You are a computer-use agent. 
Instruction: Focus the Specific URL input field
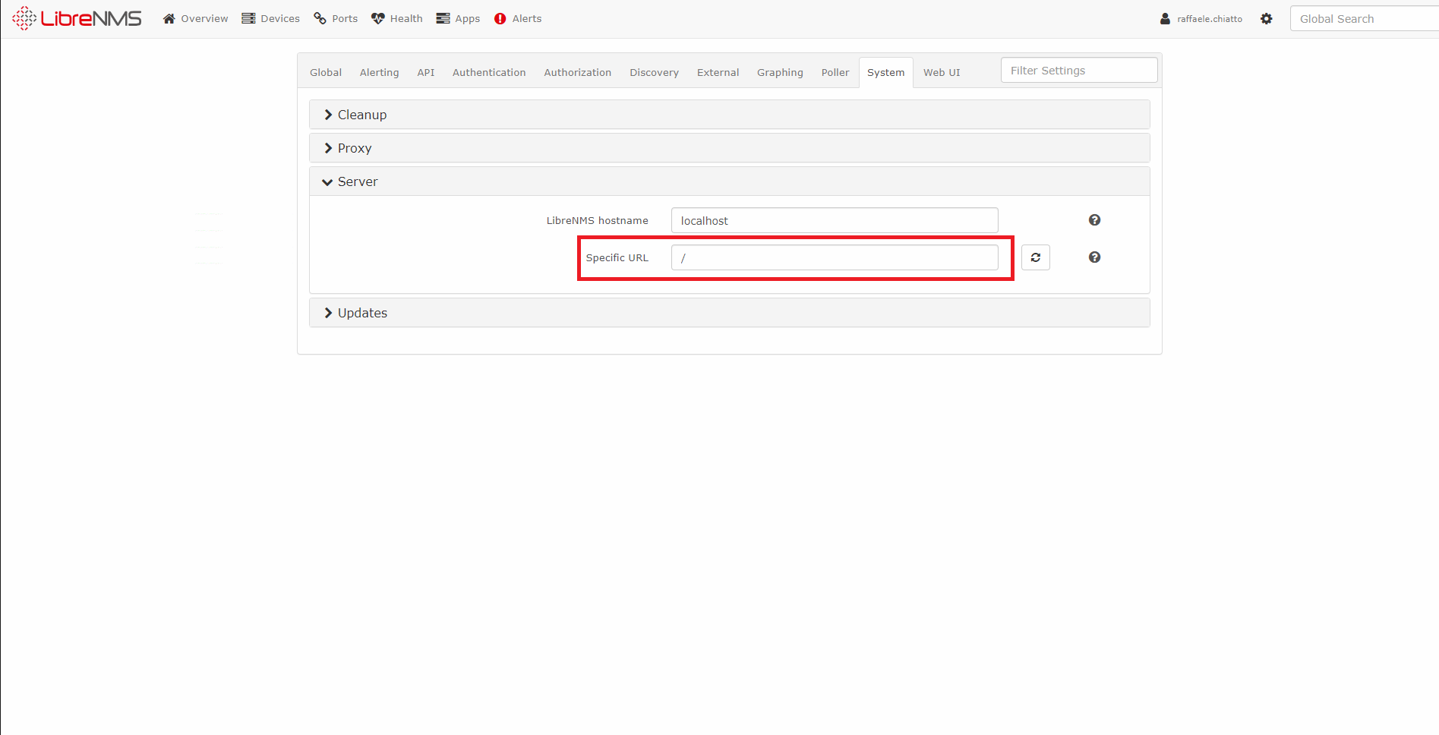[x=835, y=257]
